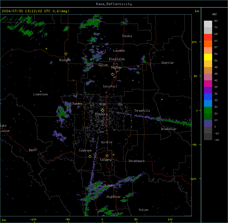
Task: Click the ThreeHills label
Action: (x=142, y=111)
